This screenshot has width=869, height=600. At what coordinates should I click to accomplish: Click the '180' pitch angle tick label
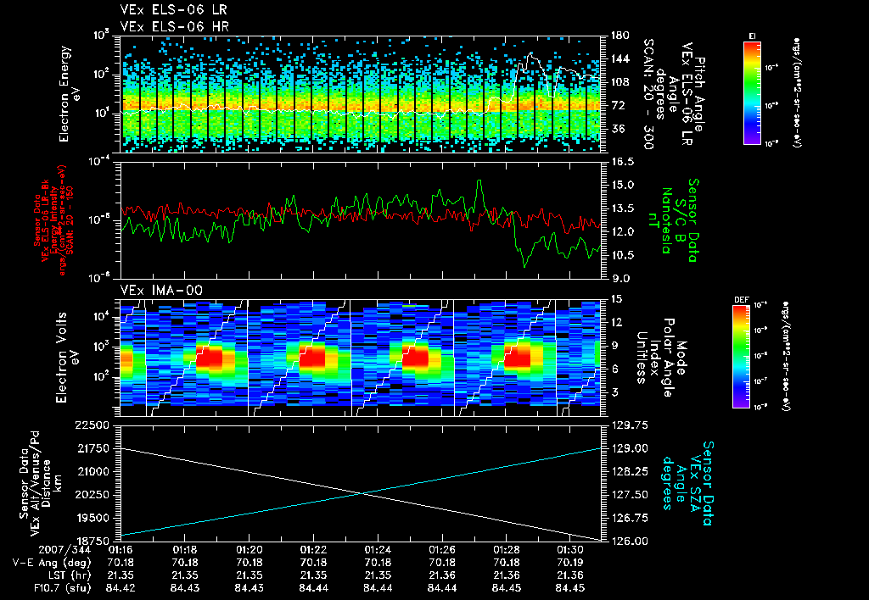(x=620, y=36)
